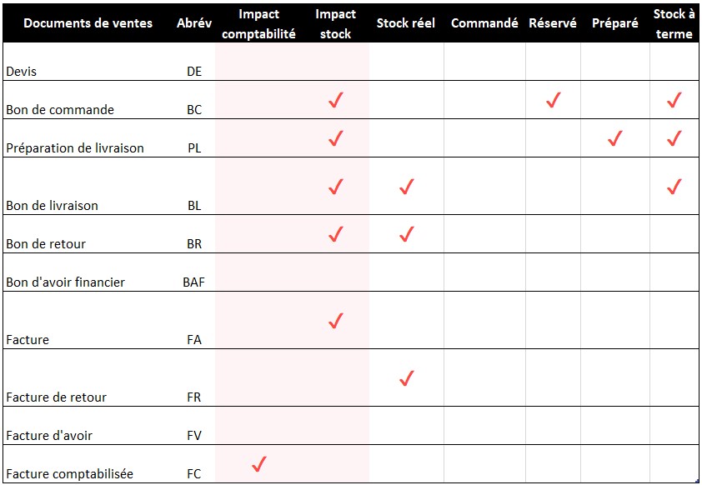Click the Stock réel checkmark for Bon de livraison

[407, 187]
